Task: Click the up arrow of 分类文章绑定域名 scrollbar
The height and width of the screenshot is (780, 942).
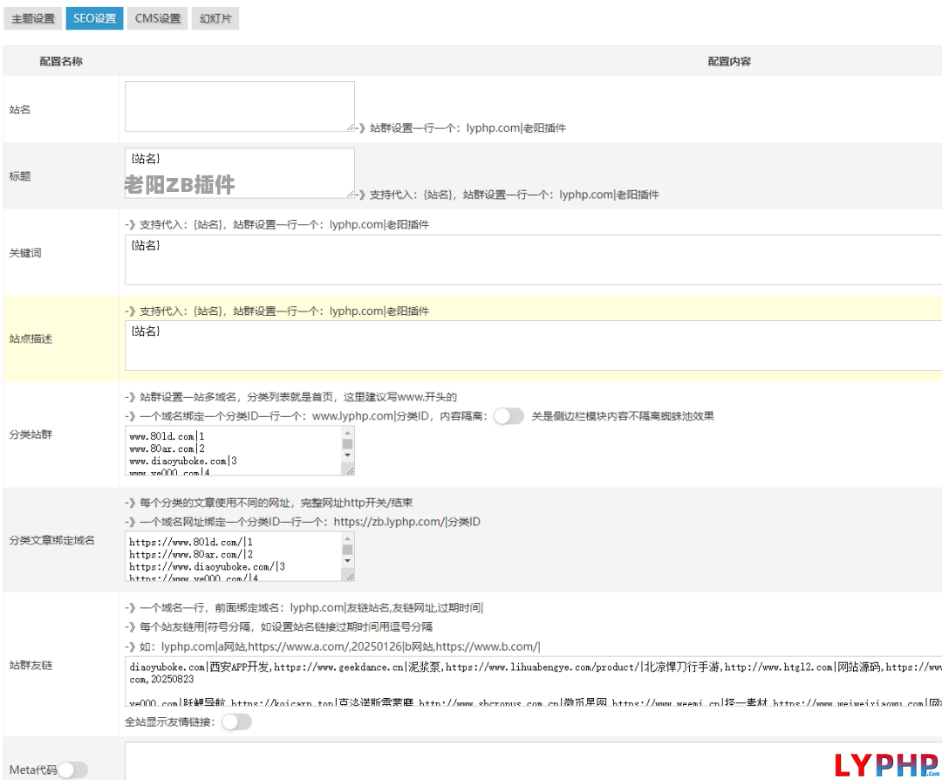Action: 347,538
